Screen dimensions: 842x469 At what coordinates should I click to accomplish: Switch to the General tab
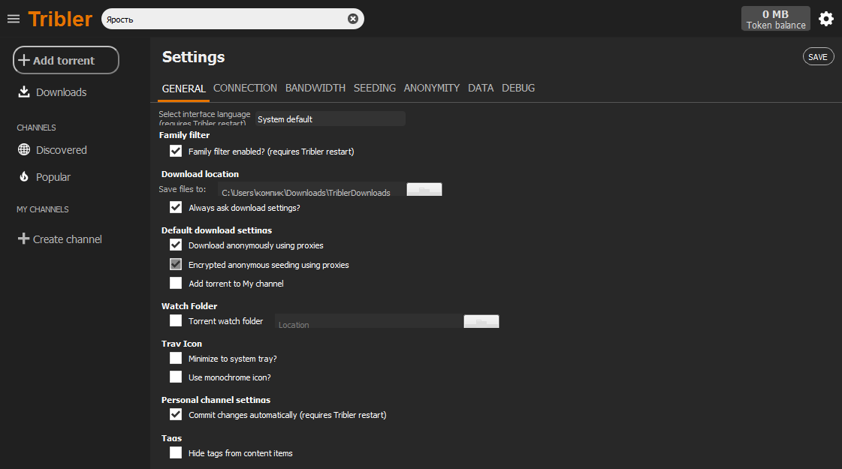point(184,89)
